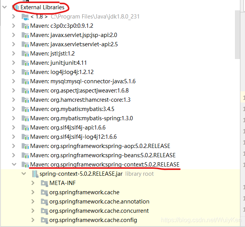Expand Maven javax.servlet.jsp:jsp-api:2.0
This screenshot has width=245, height=227.
pos(13,35)
